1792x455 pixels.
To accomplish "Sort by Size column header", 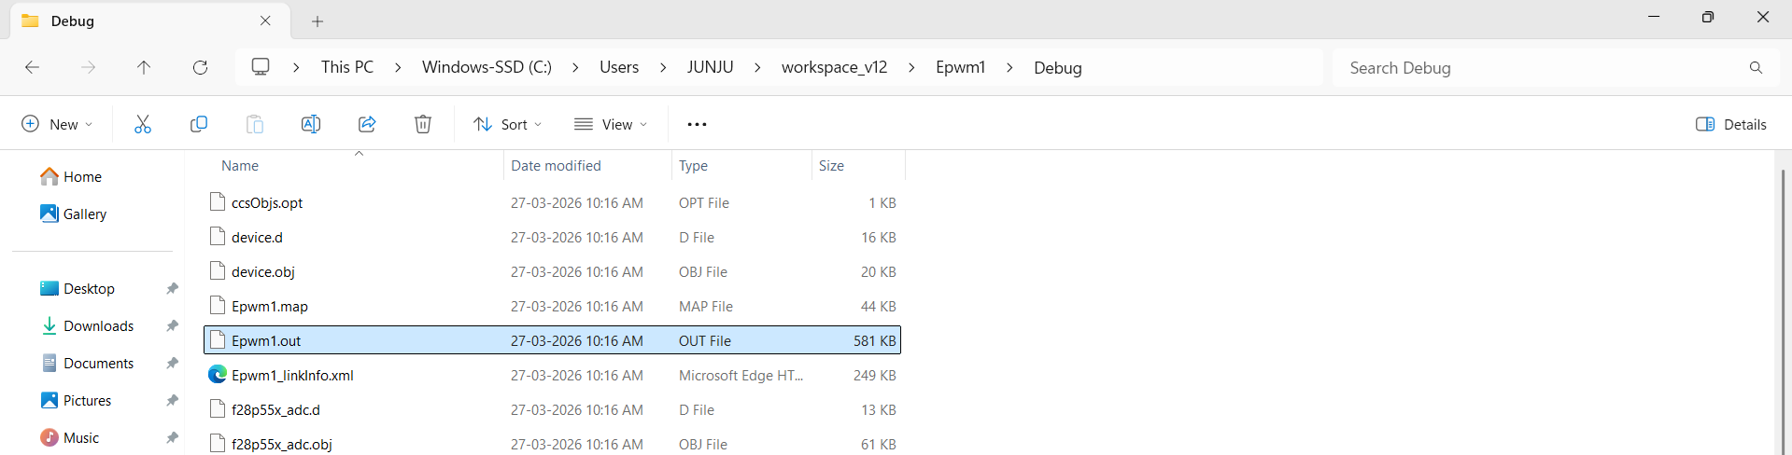I will (831, 166).
